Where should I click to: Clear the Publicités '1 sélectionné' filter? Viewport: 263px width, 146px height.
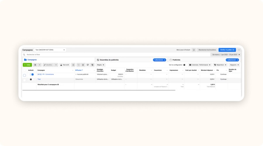tap(238, 60)
